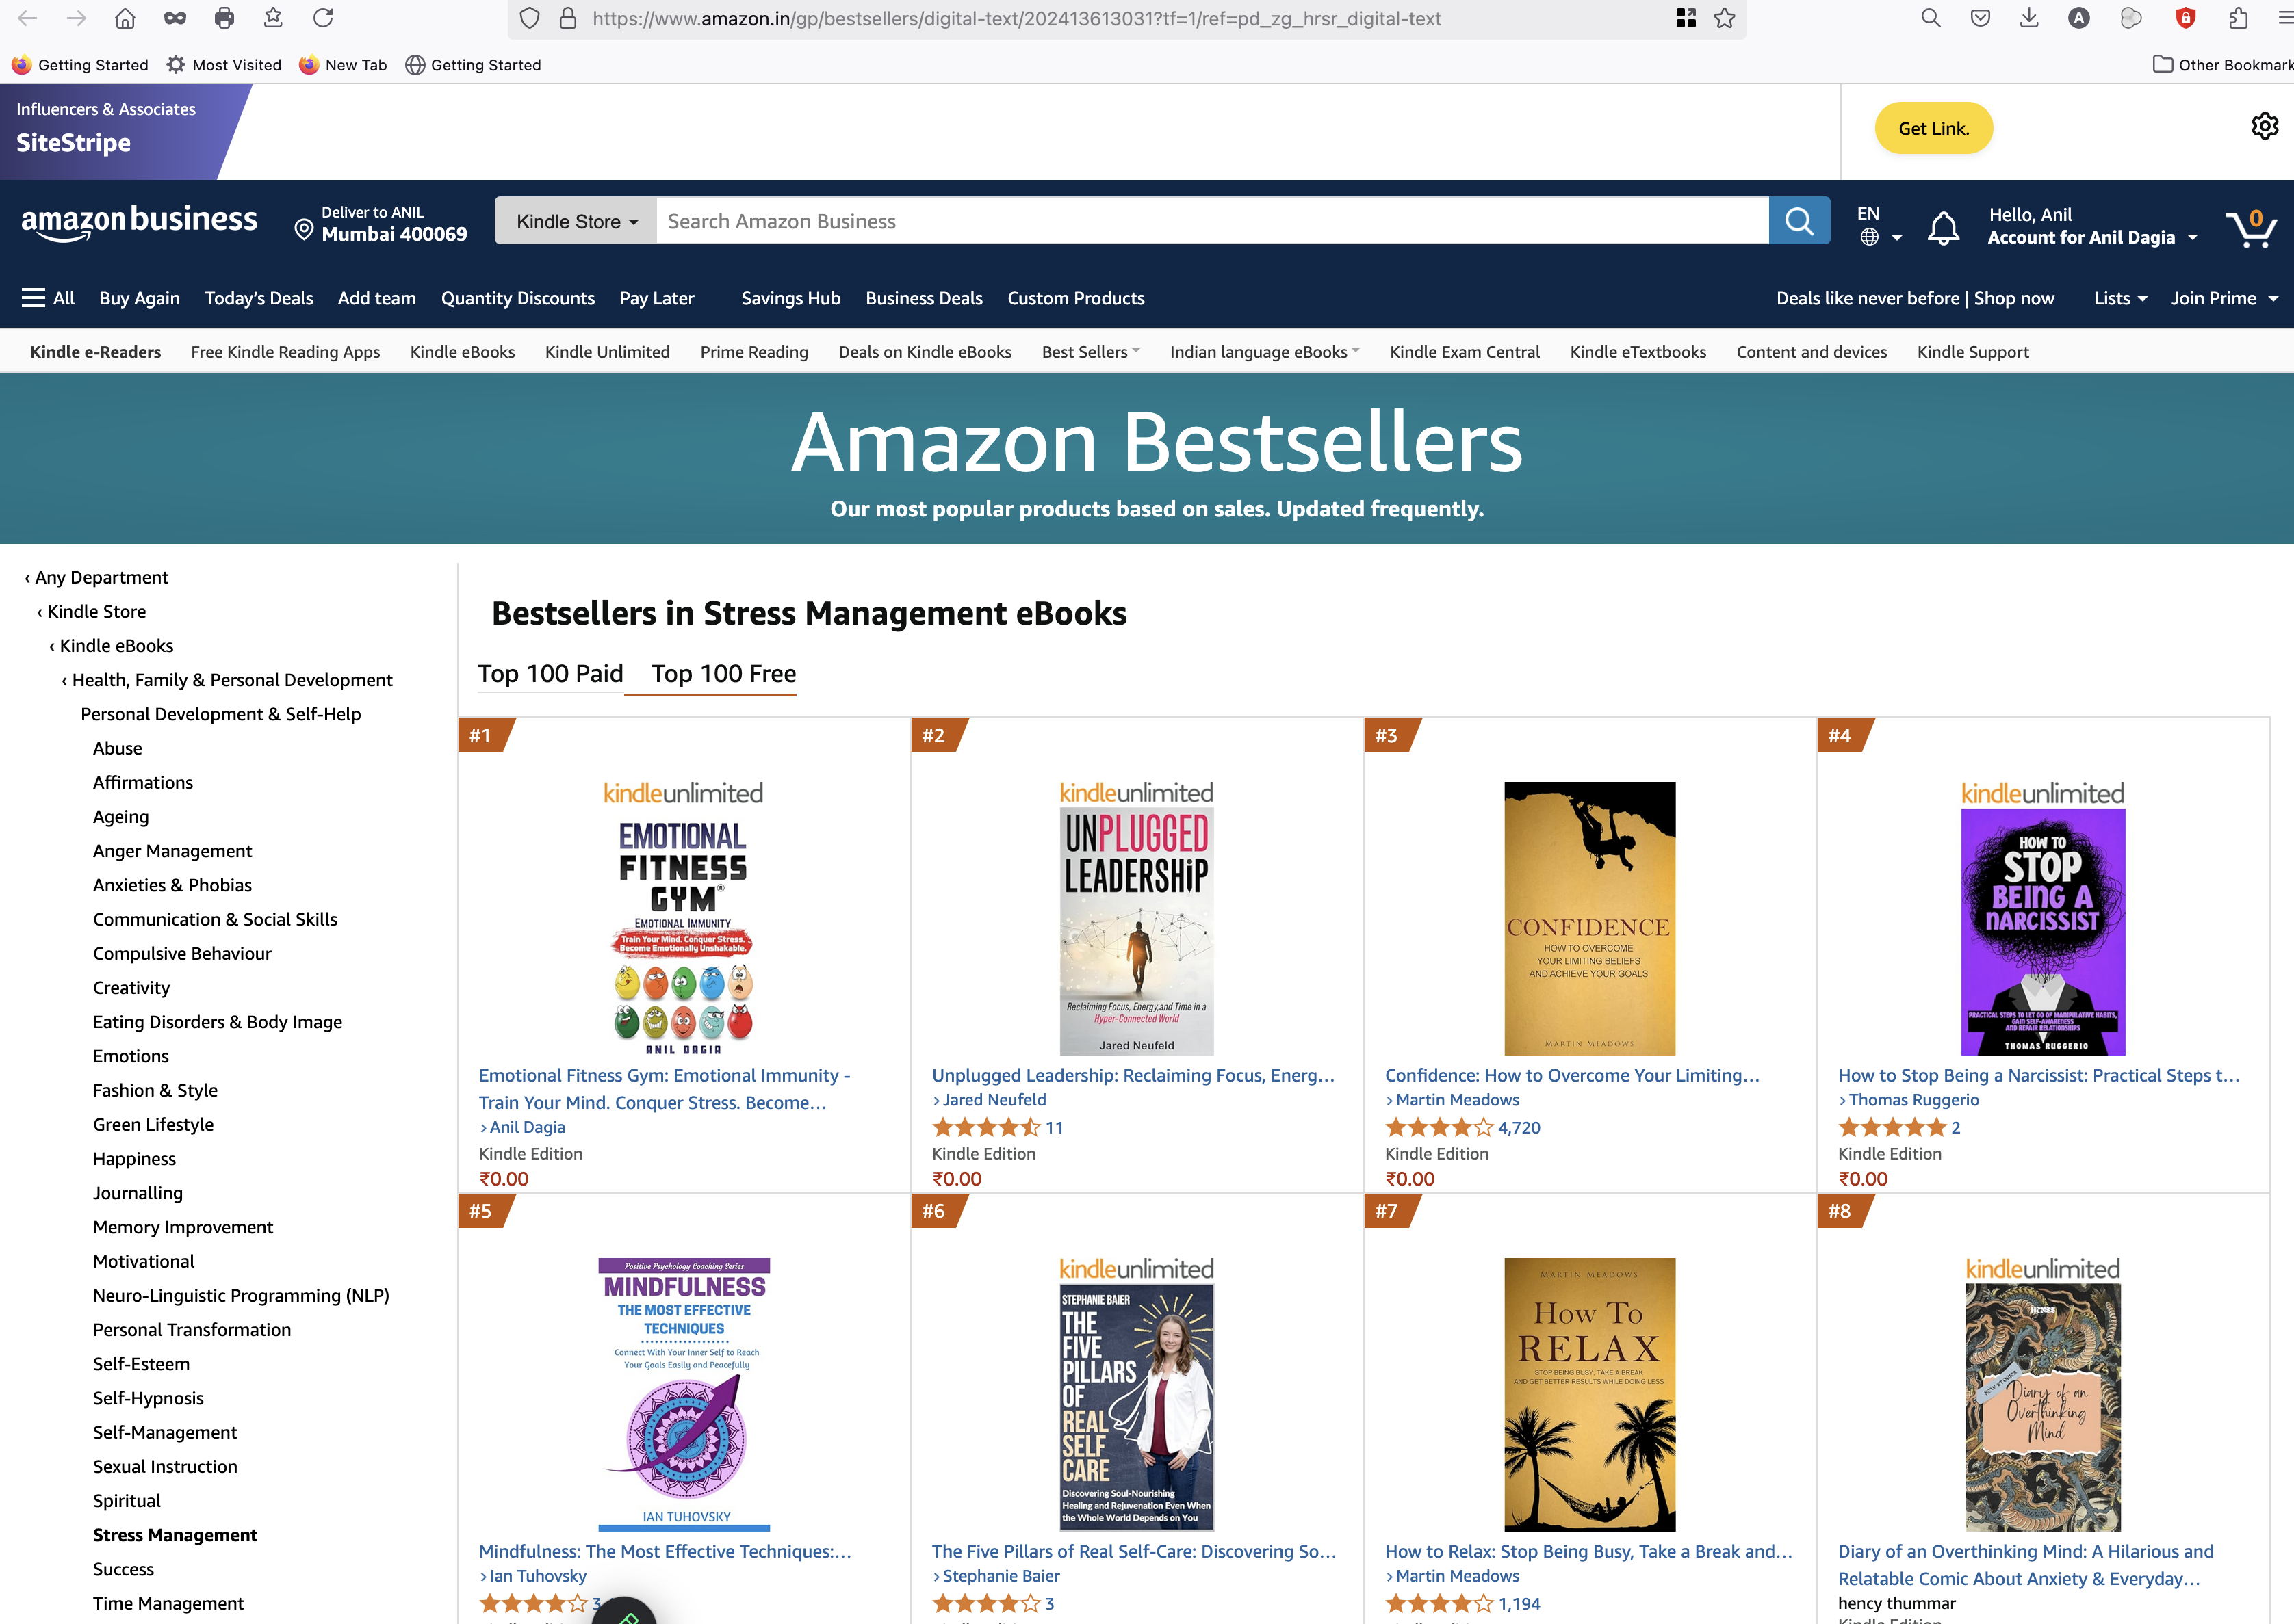The height and width of the screenshot is (1624, 2294).
Task: Open the EN language selector dropdown
Action: (x=1878, y=225)
